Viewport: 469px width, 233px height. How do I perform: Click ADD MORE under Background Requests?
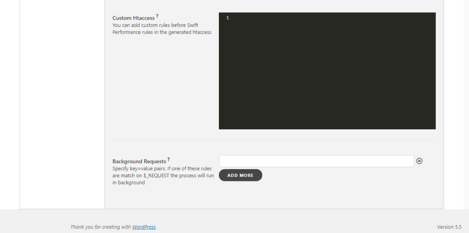click(240, 175)
